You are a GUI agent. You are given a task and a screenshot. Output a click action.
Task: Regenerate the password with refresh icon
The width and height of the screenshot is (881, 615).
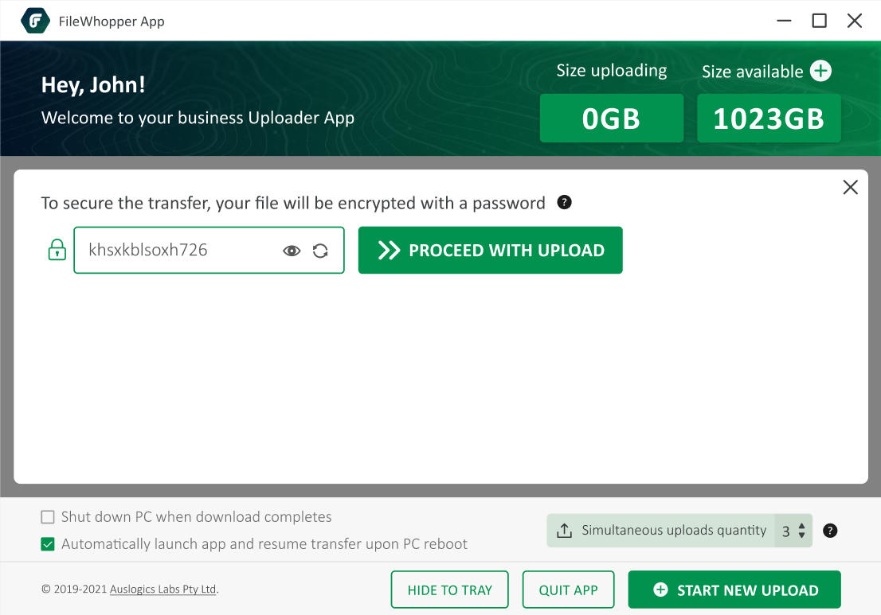tap(320, 251)
